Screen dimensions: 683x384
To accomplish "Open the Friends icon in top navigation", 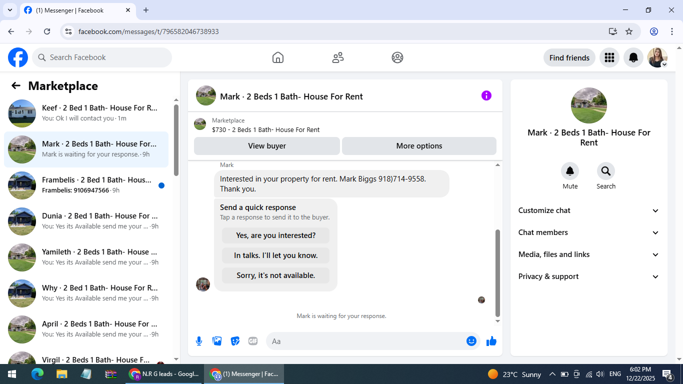I will coord(338,57).
